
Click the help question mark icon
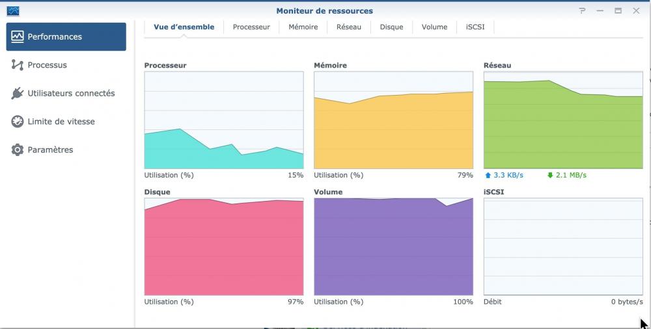583,11
